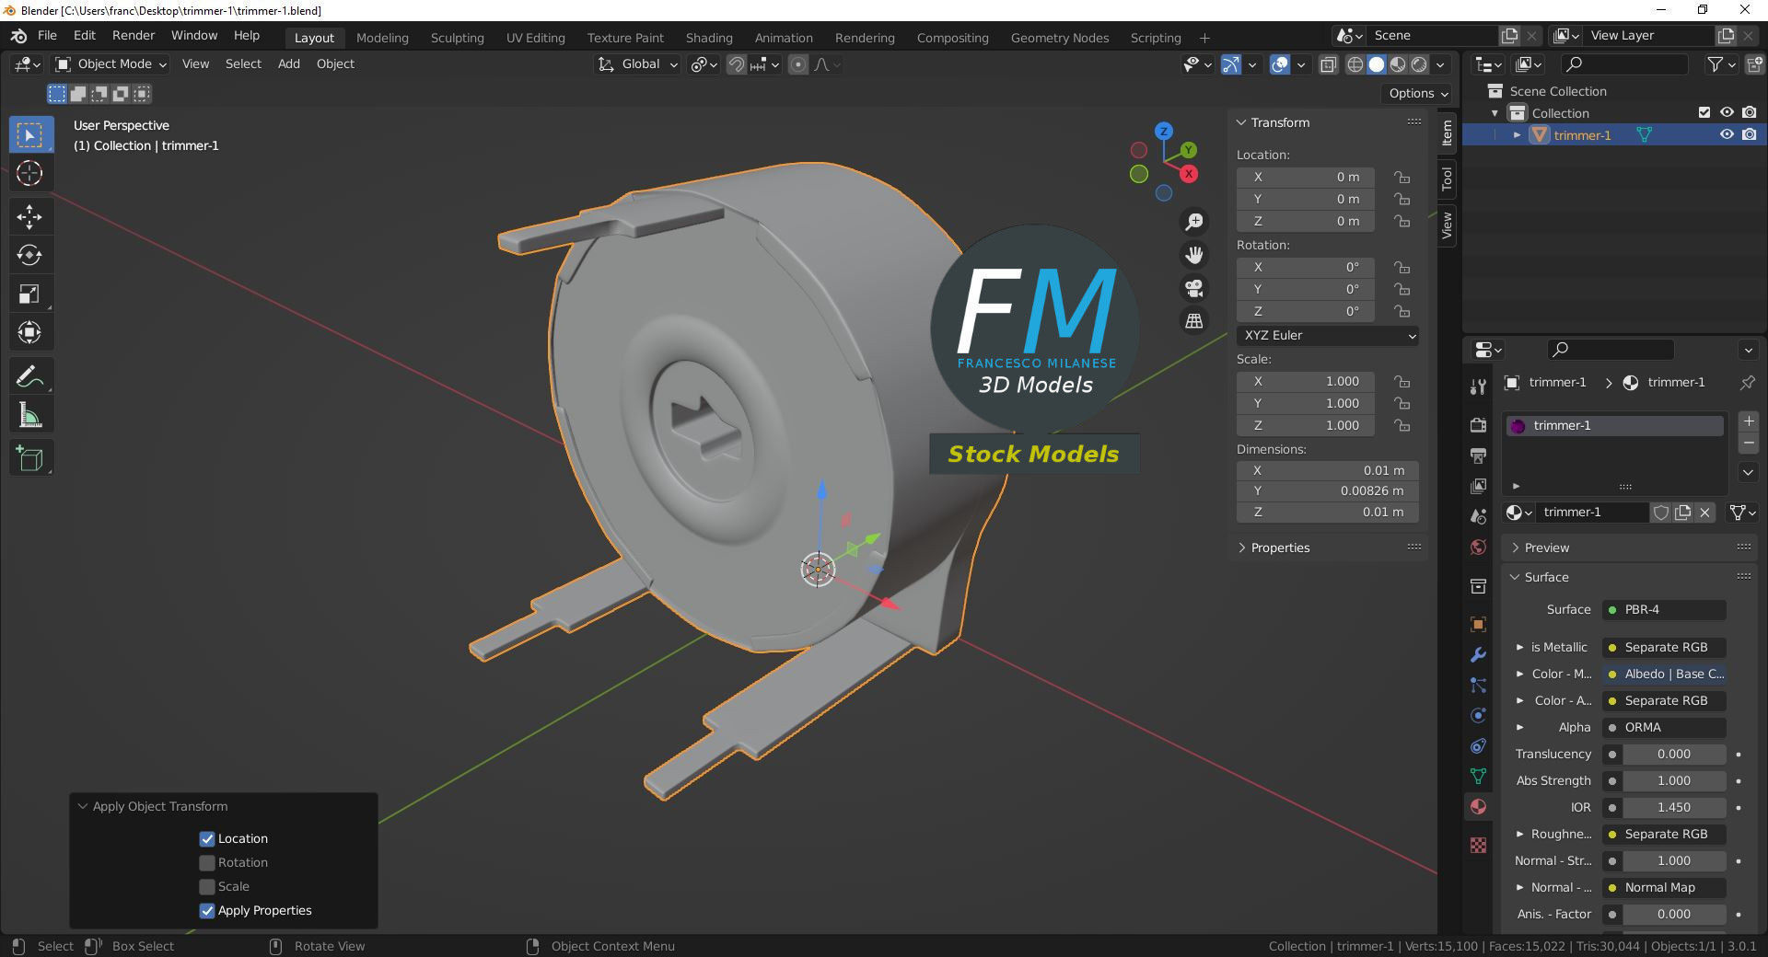Open Global transform orientation dropdown
This screenshot has height=957, width=1768.
pos(637,64)
